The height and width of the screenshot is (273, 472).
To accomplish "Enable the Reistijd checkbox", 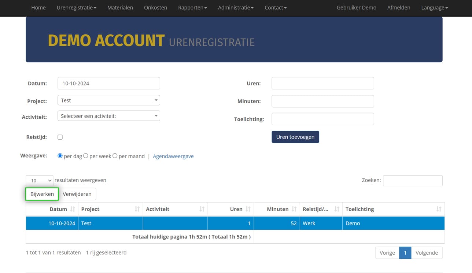I will pyautogui.click(x=60, y=137).
